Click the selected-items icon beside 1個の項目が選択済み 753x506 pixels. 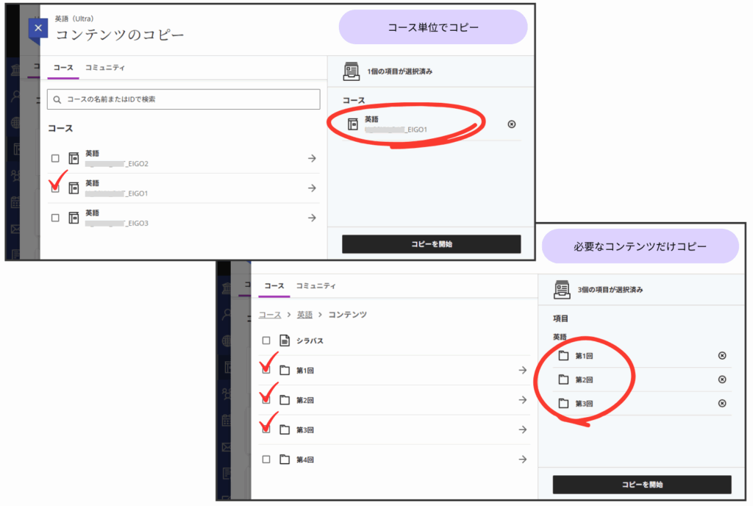click(x=351, y=71)
